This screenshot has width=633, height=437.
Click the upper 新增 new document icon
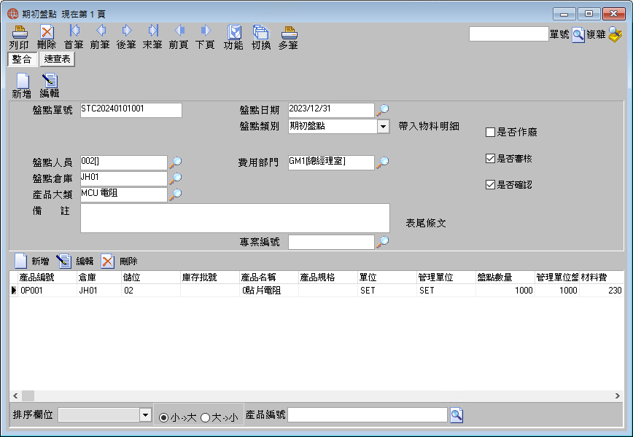pos(22,81)
